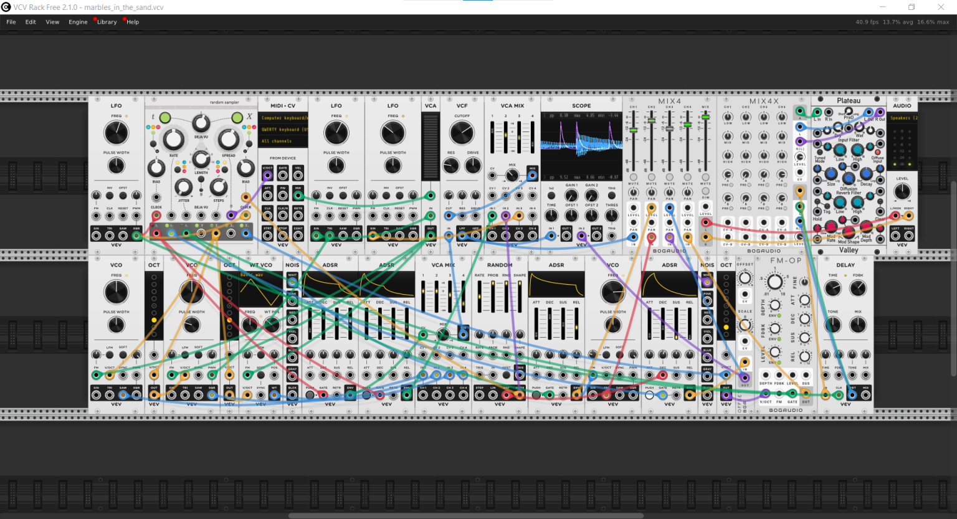Toggle the DIM button on MIX4
The image size is (957, 519).
pyautogui.click(x=706, y=192)
